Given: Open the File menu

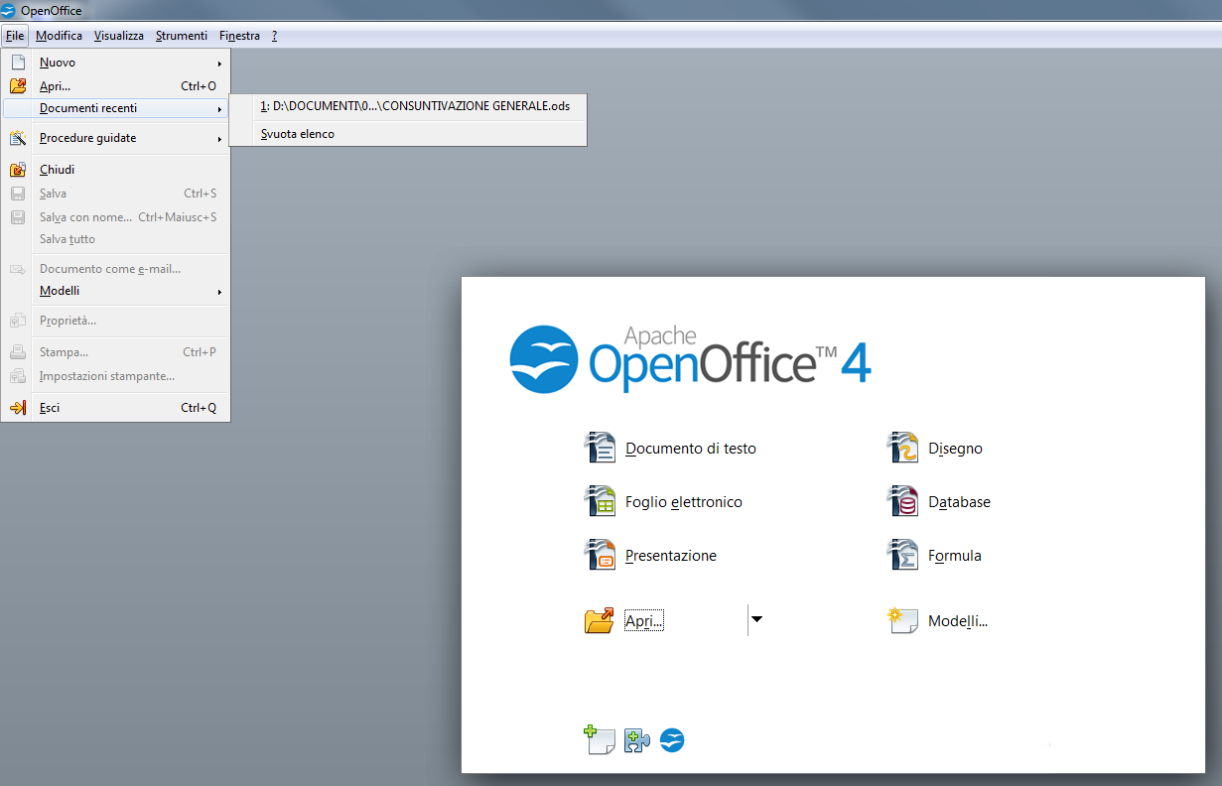Looking at the screenshot, I should [x=14, y=36].
